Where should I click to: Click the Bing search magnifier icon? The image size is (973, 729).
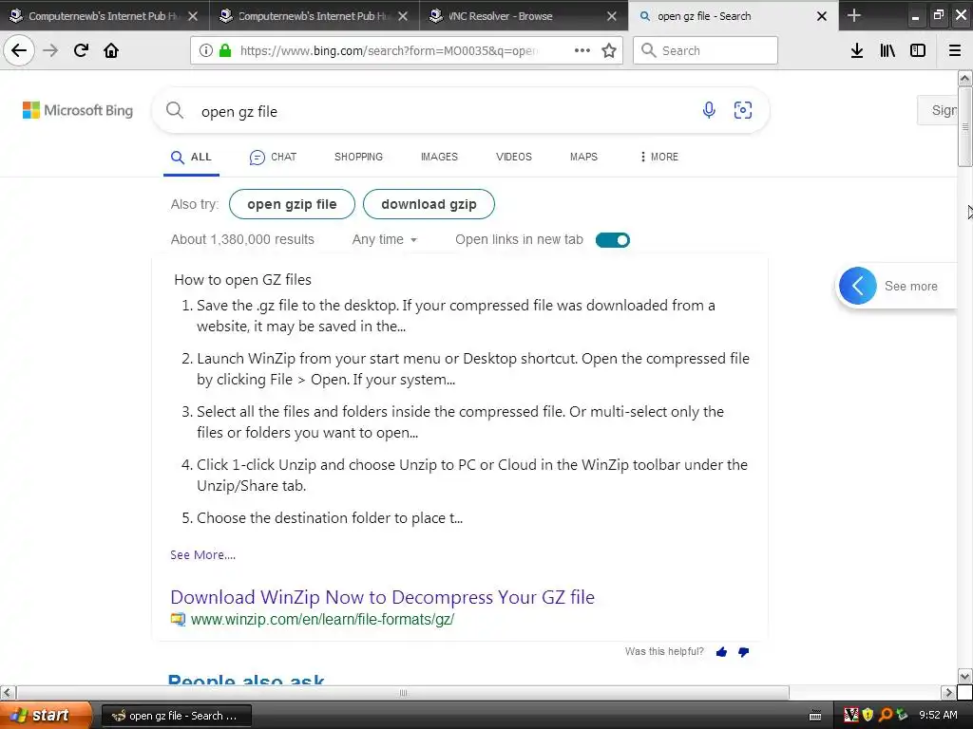(x=175, y=110)
